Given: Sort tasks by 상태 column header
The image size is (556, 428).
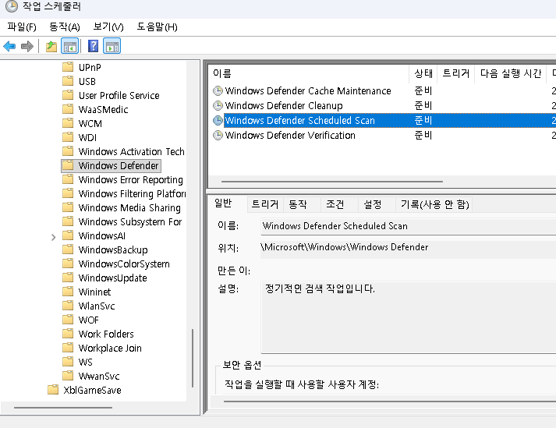Looking at the screenshot, I should [x=423, y=73].
